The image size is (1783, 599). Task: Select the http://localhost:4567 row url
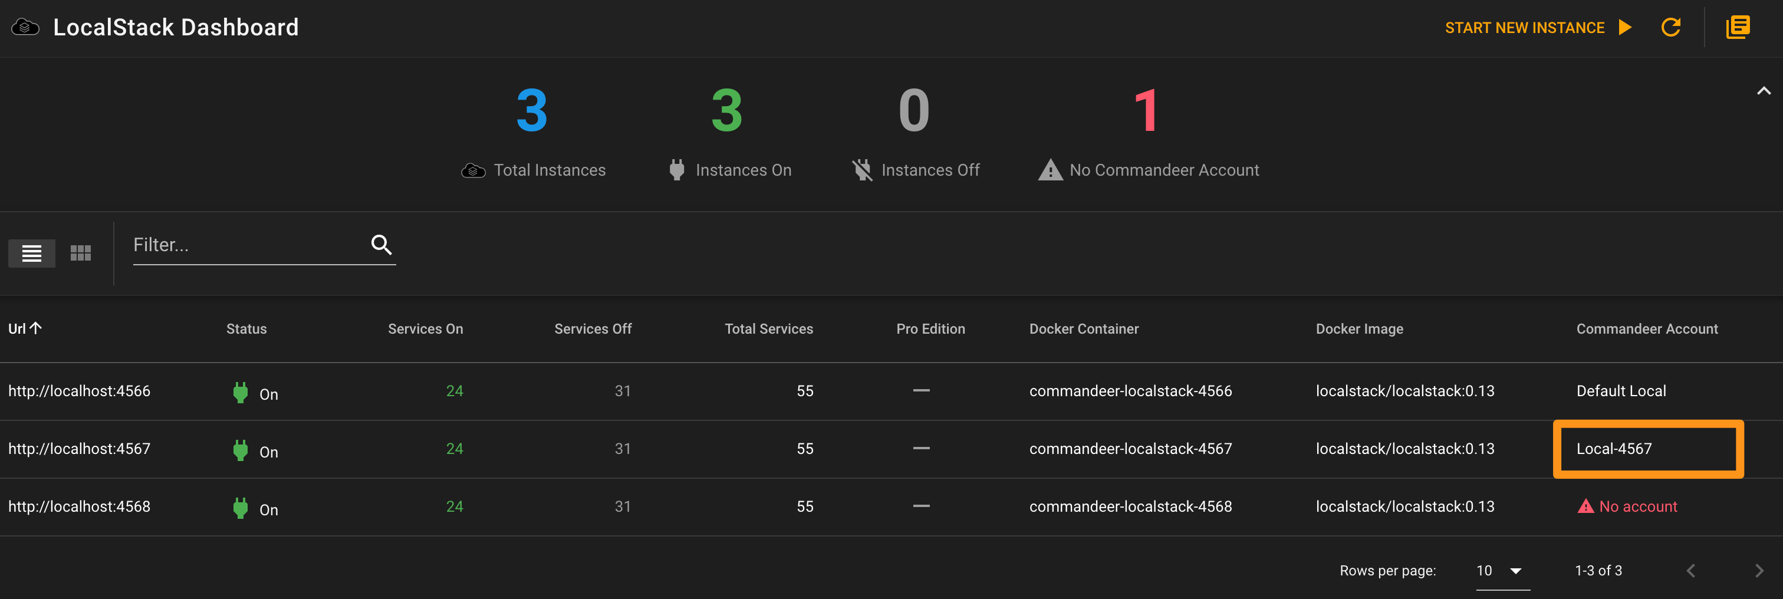[79, 449]
